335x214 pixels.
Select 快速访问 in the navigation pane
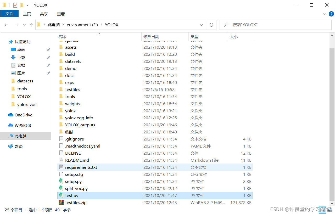[20, 42]
